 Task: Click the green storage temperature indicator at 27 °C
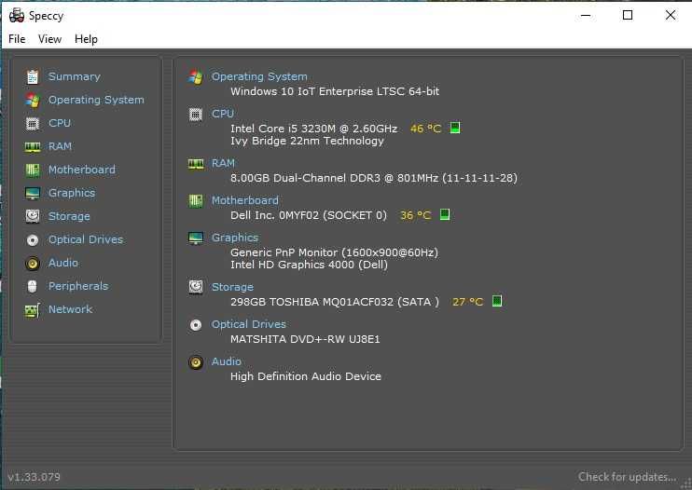pos(497,301)
